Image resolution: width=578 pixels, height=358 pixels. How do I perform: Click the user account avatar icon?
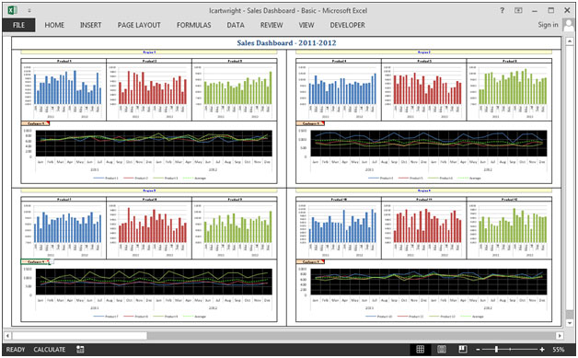point(569,25)
